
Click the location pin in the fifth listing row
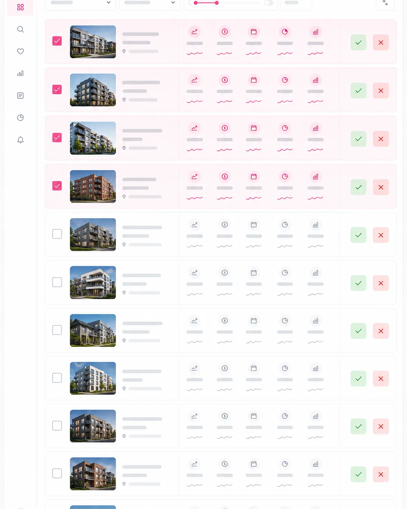(124, 245)
